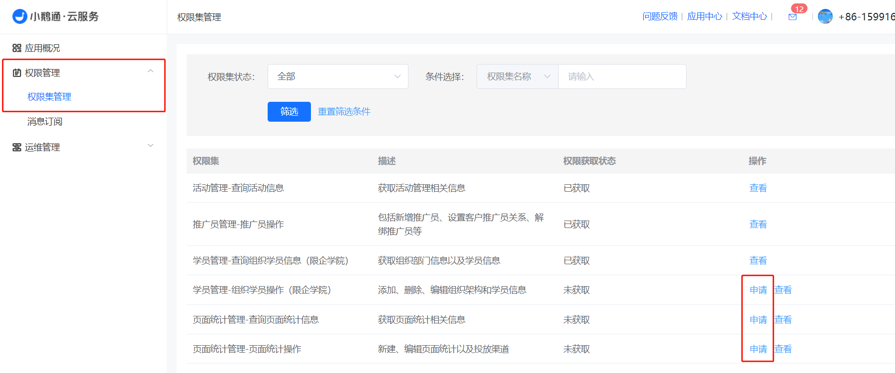Click the 筛选 button

289,112
